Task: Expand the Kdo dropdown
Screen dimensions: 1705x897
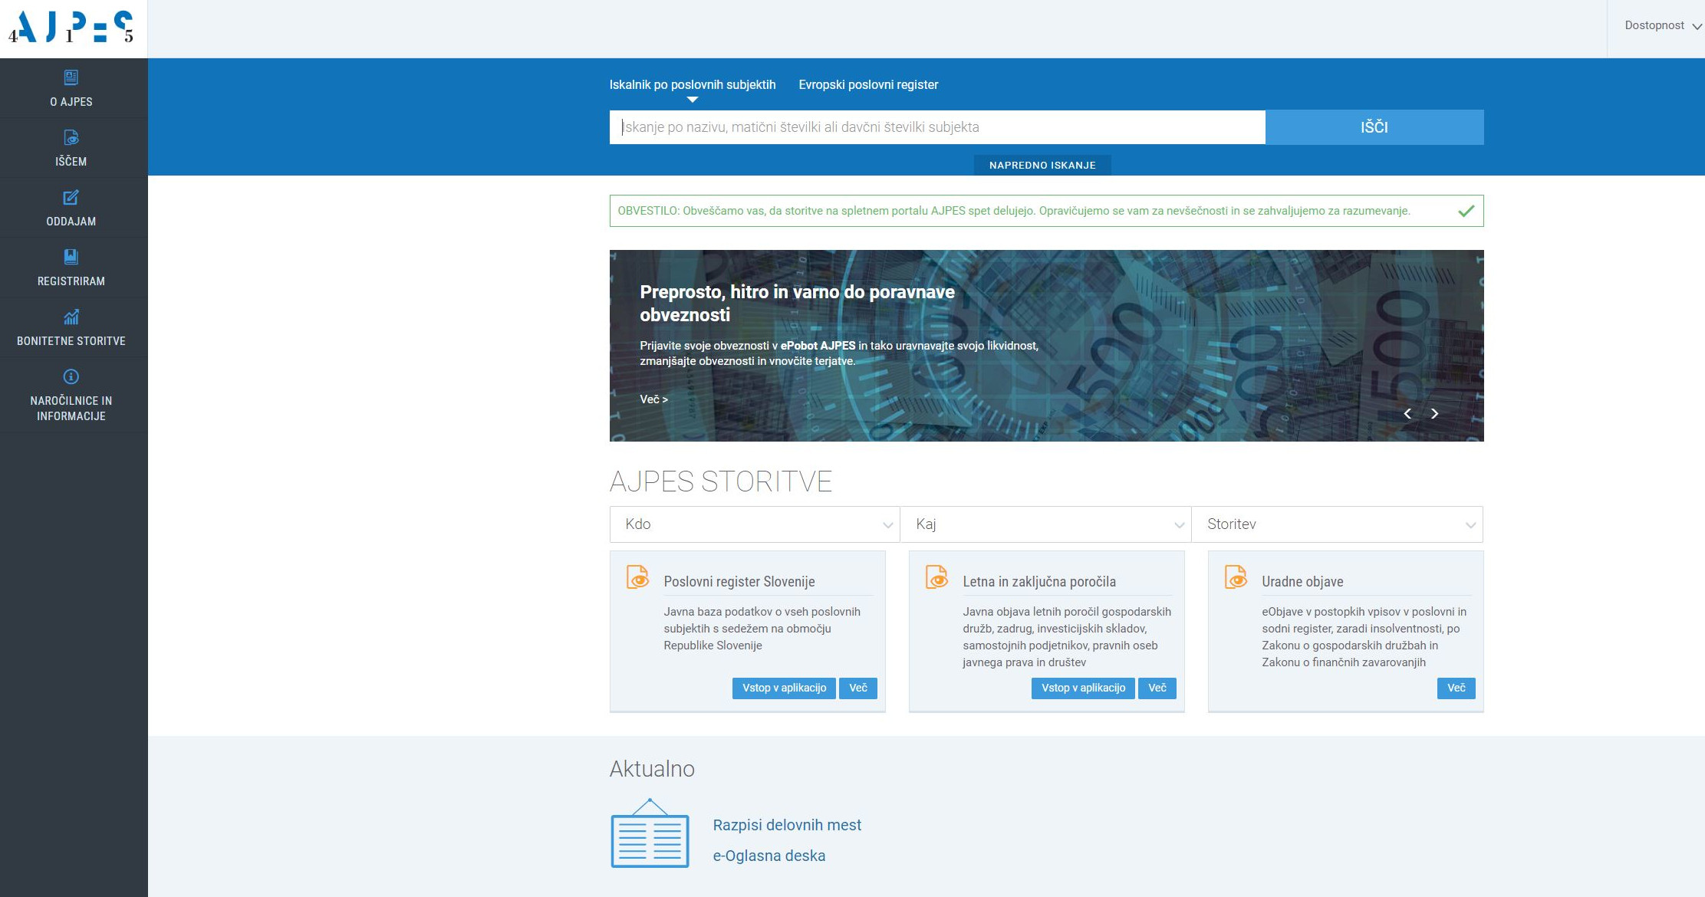Action: [x=755, y=524]
